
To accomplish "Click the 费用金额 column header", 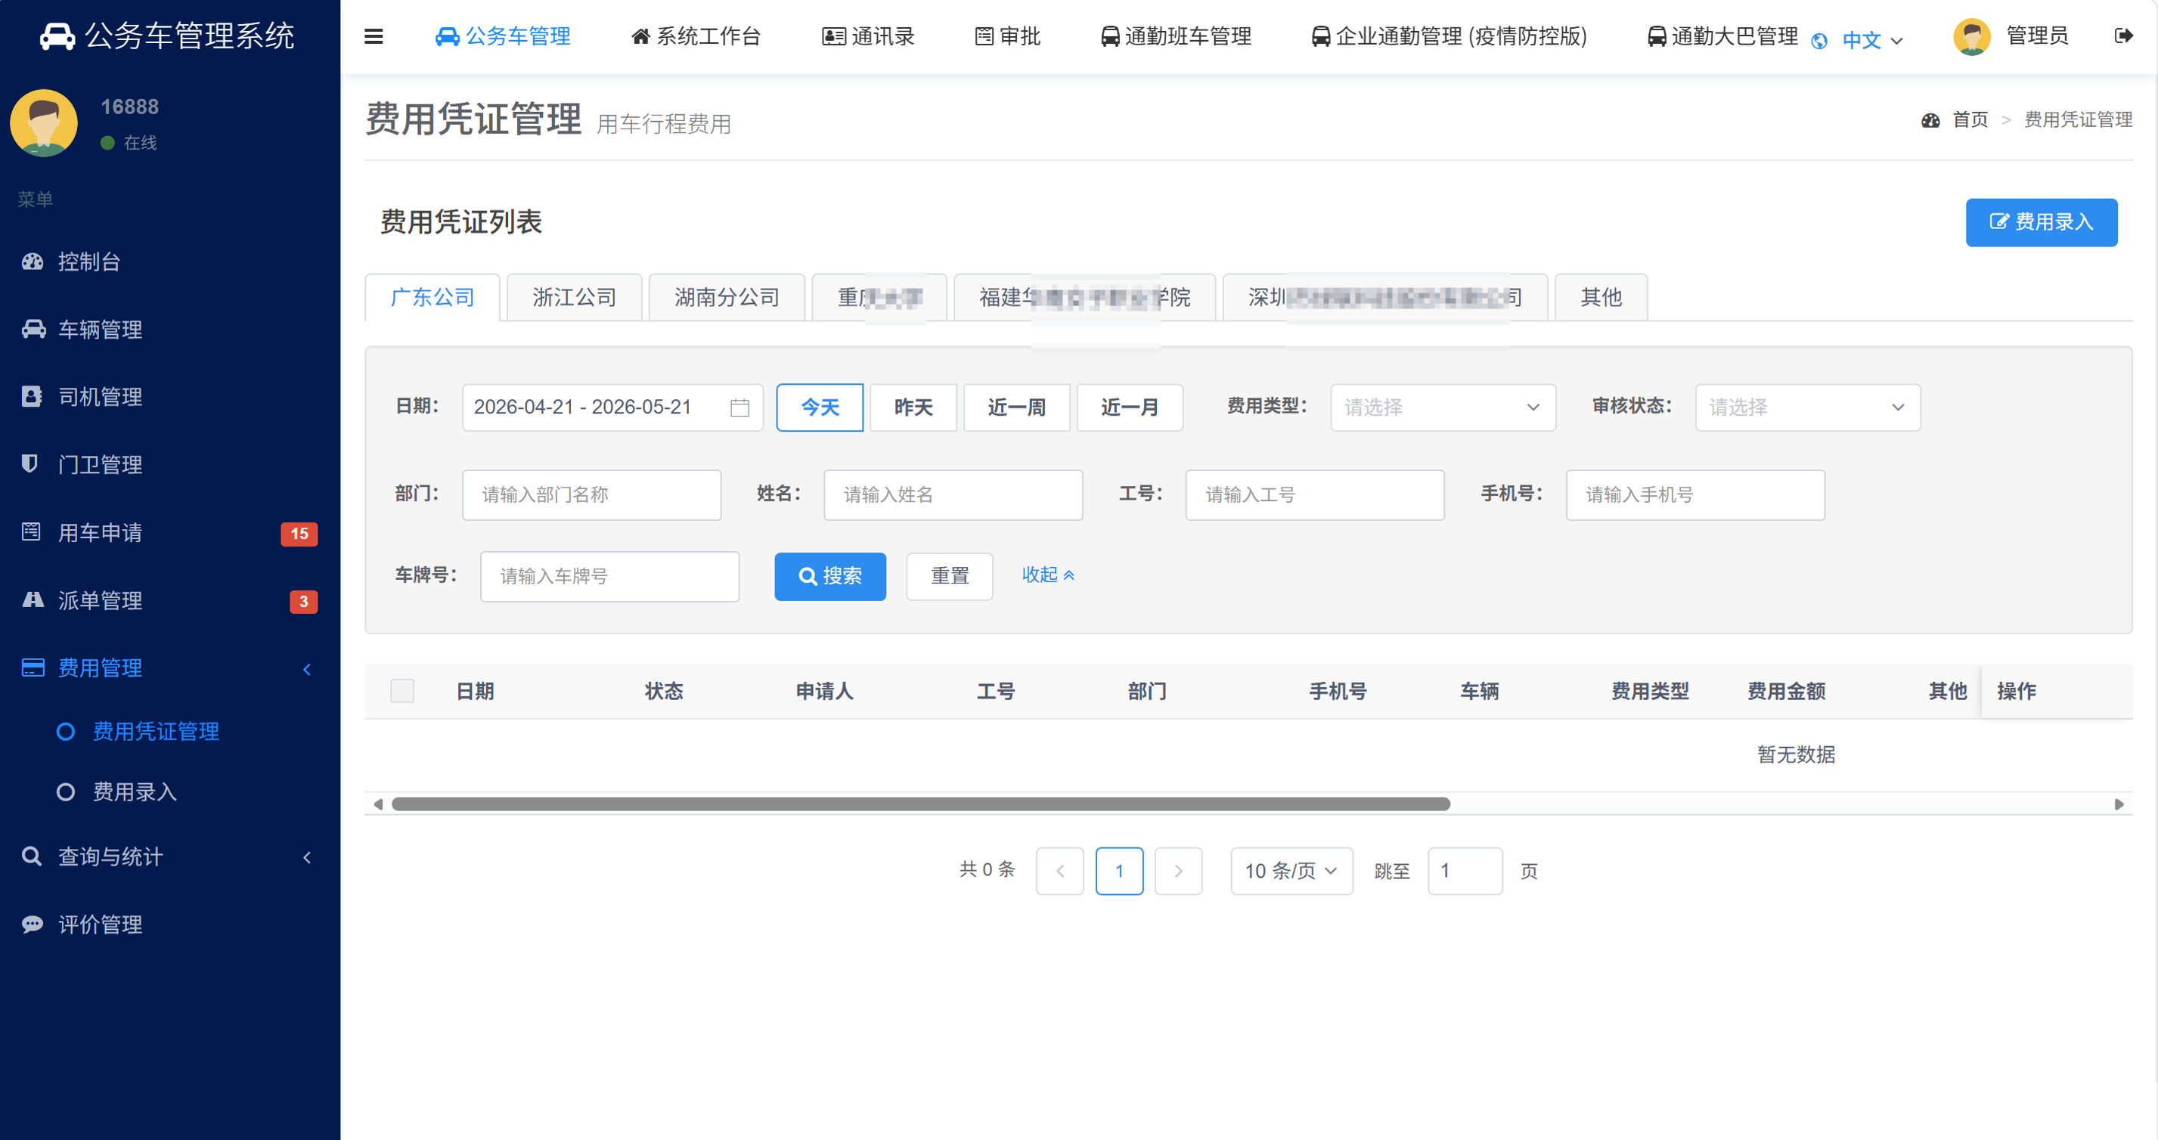I will tap(1785, 692).
